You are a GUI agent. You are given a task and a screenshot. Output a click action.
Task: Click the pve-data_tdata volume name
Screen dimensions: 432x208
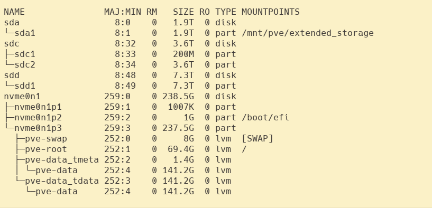point(62,181)
